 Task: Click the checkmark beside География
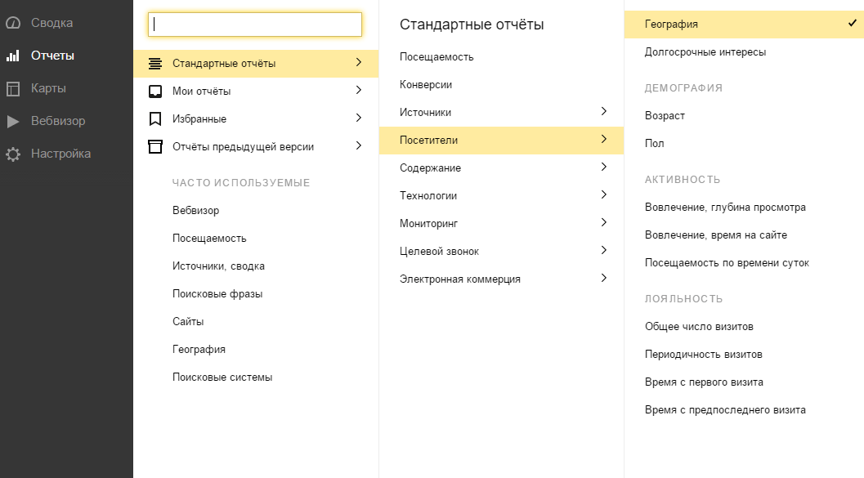[853, 23]
